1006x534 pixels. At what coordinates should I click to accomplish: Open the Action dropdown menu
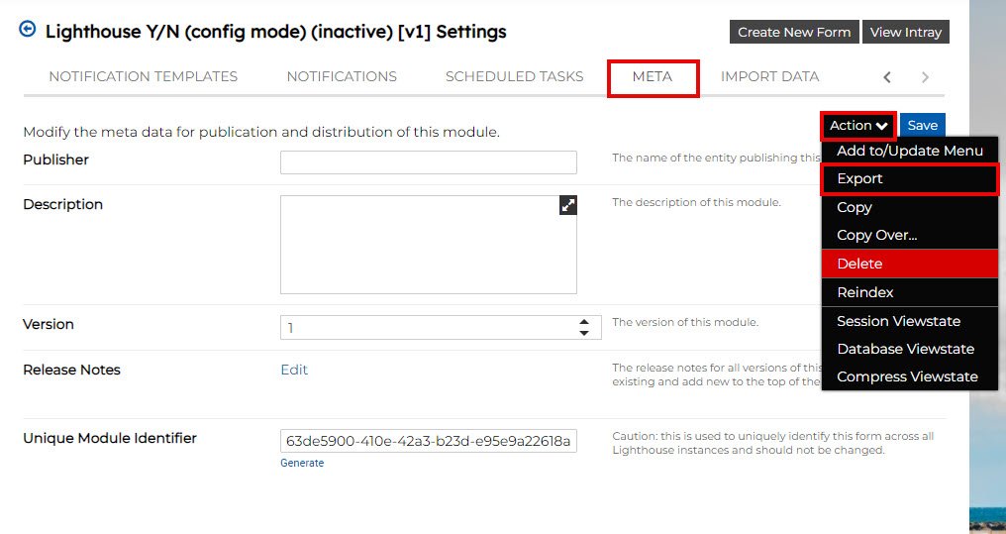pyautogui.click(x=857, y=126)
